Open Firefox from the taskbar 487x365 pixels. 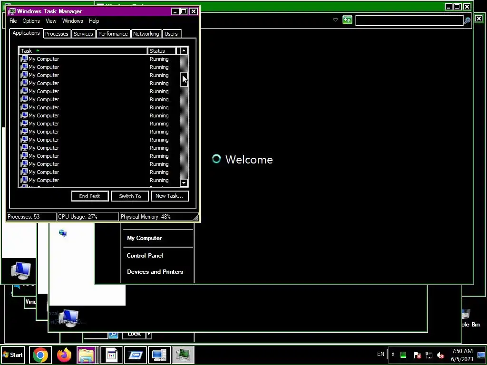point(64,355)
